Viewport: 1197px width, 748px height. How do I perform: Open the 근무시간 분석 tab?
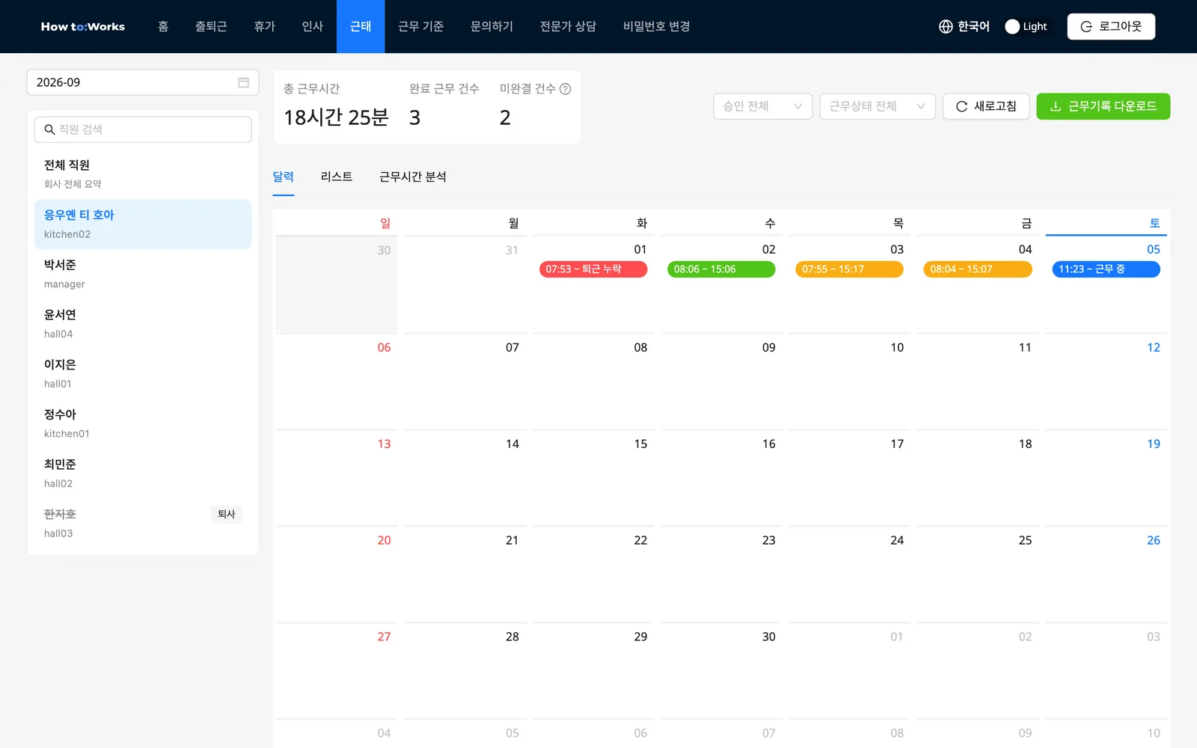point(413,177)
